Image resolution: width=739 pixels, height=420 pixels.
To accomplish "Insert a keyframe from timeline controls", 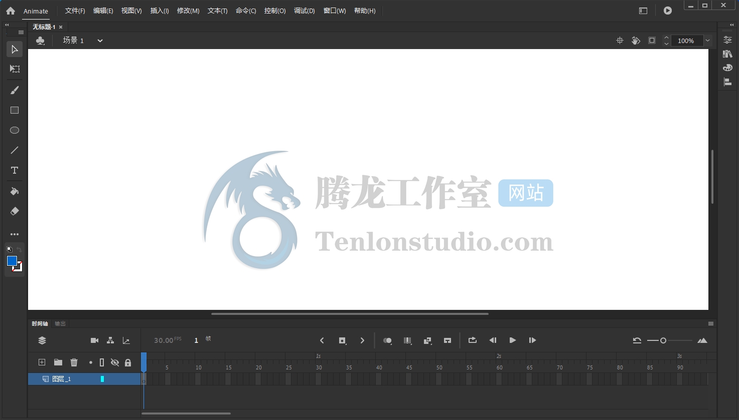I will tap(342, 340).
